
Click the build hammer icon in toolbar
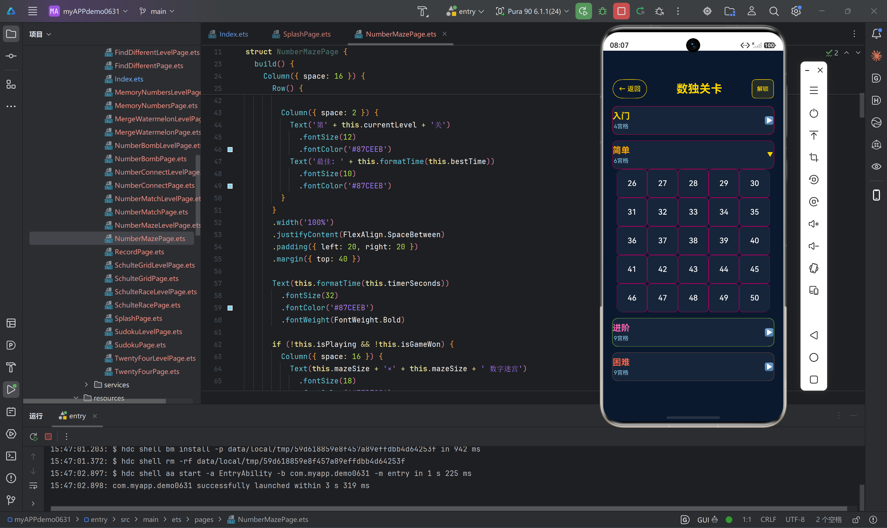tap(422, 11)
